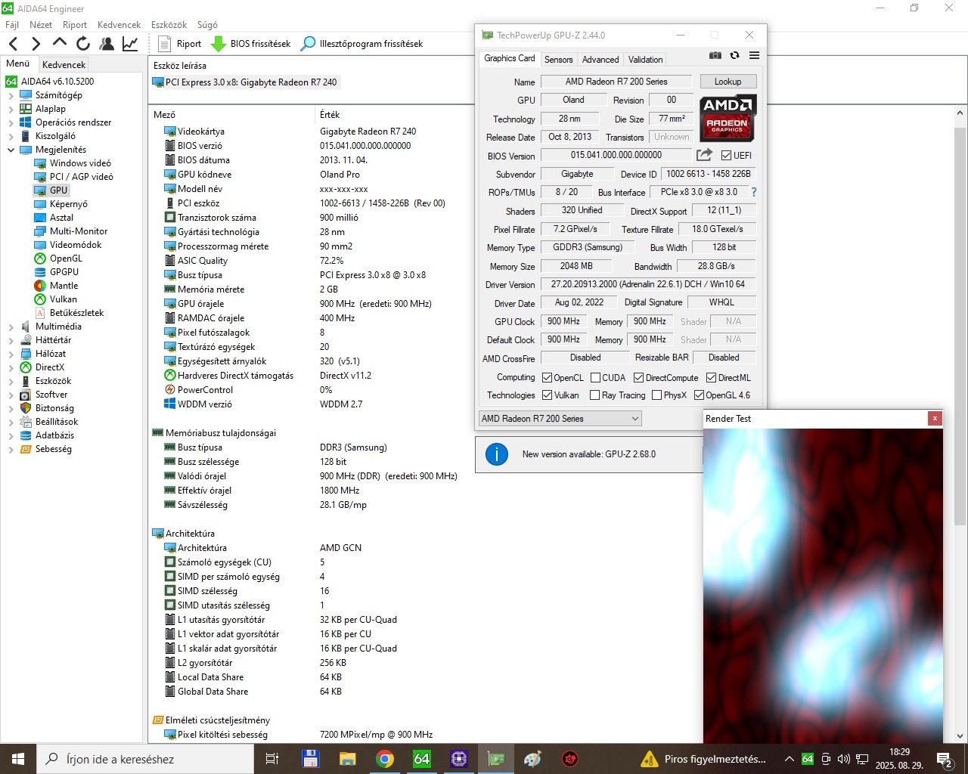The width and height of the screenshot is (968, 774).
Task: Click the AIDA64 back navigation arrow
Action: (13, 44)
